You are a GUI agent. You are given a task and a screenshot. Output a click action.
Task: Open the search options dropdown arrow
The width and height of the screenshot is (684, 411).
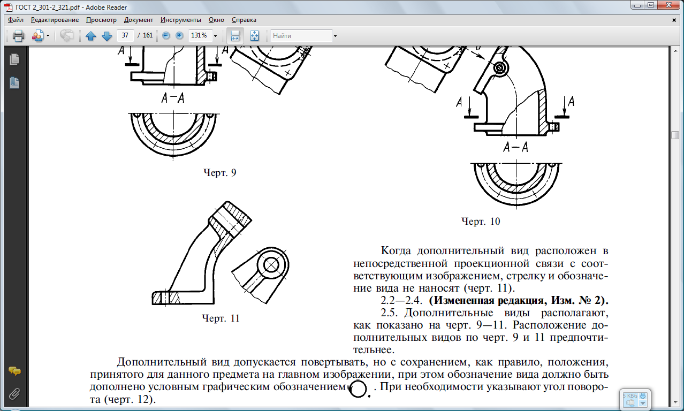[336, 36]
